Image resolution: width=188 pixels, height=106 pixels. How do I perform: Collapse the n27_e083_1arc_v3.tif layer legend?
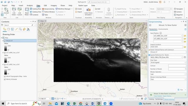pyautogui.click(x=3, y=64)
